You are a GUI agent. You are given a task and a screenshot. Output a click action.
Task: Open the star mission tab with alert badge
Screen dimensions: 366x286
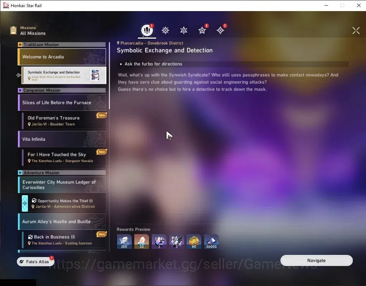tap(202, 30)
